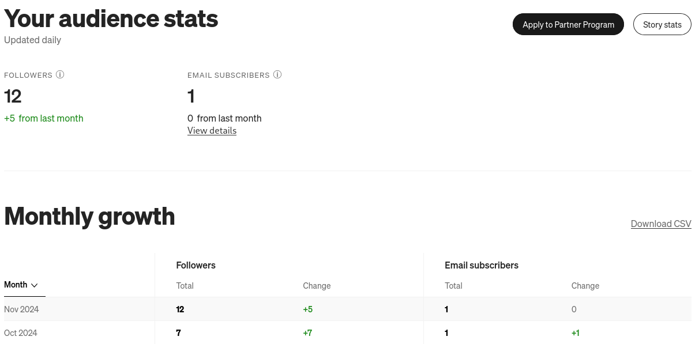Click the Email subscribers column group header

(x=482, y=266)
